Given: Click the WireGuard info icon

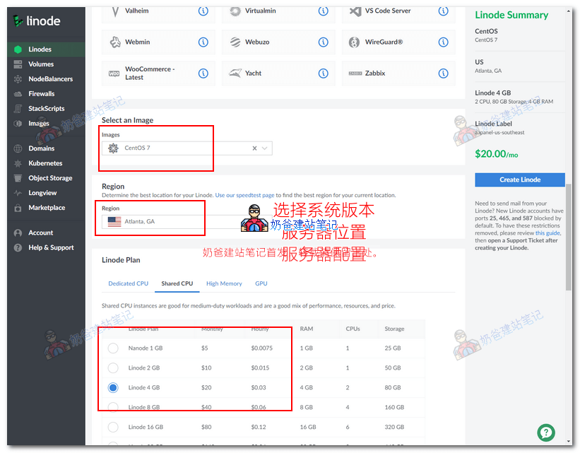Looking at the screenshot, I should 443,42.
